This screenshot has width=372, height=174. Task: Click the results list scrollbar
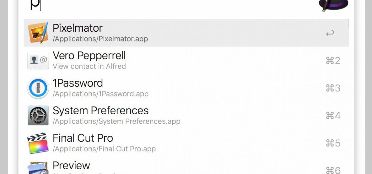(348, 24)
